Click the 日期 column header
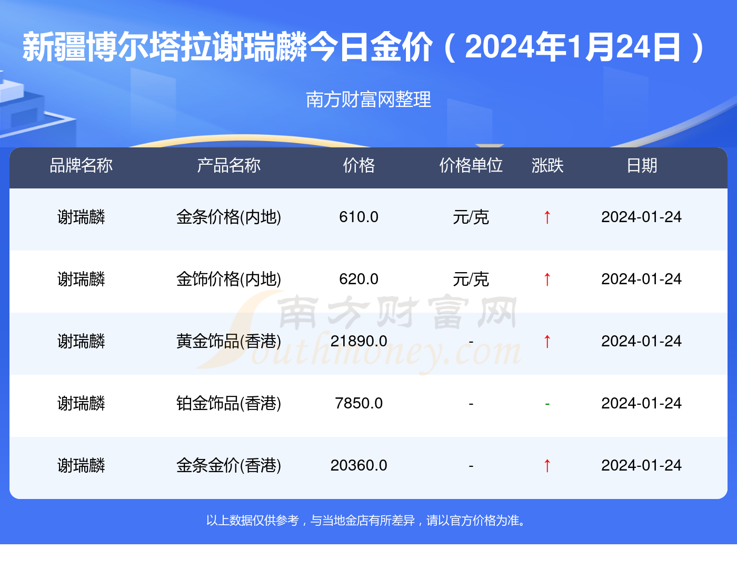 tap(642, 165)
